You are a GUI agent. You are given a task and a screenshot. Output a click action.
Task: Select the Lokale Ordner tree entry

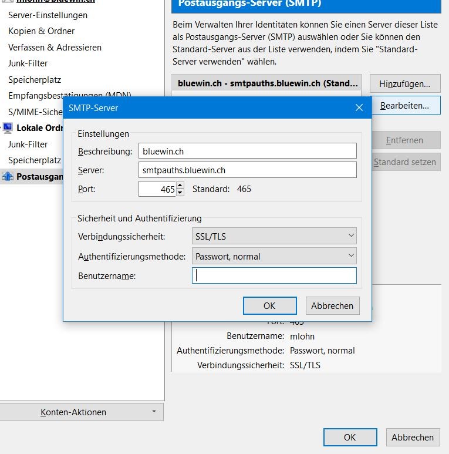click(40, 128)
